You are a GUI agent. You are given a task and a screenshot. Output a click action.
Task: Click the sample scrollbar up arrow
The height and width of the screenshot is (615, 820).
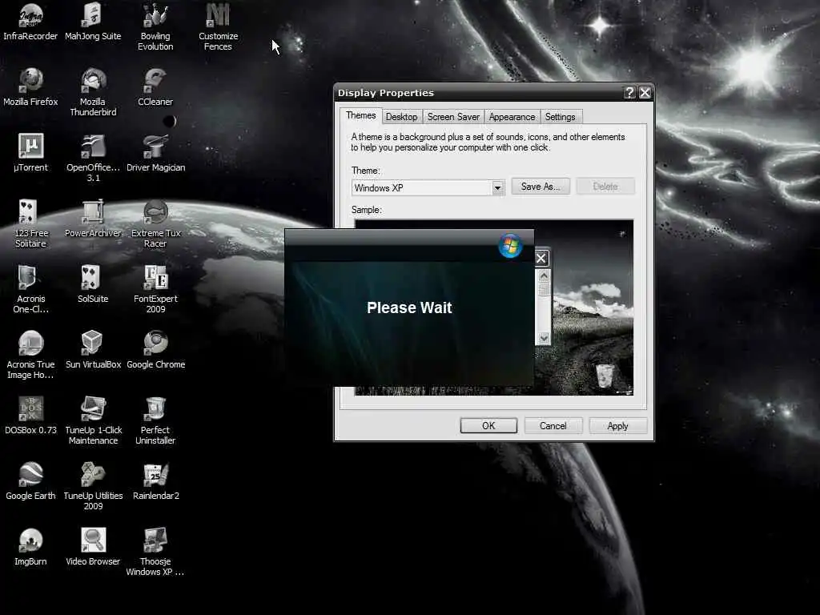(x=544, y=275)
